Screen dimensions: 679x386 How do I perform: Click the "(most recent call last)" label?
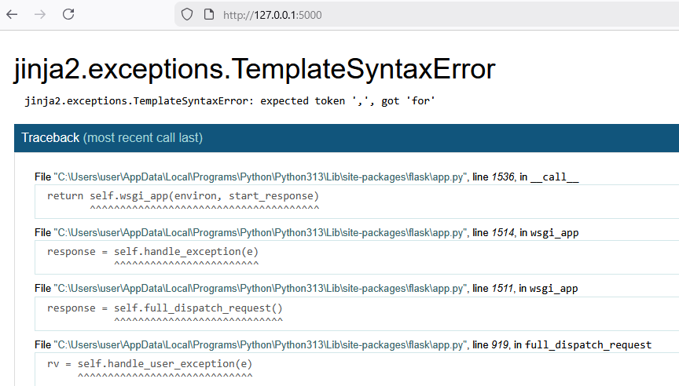(143, 138)
